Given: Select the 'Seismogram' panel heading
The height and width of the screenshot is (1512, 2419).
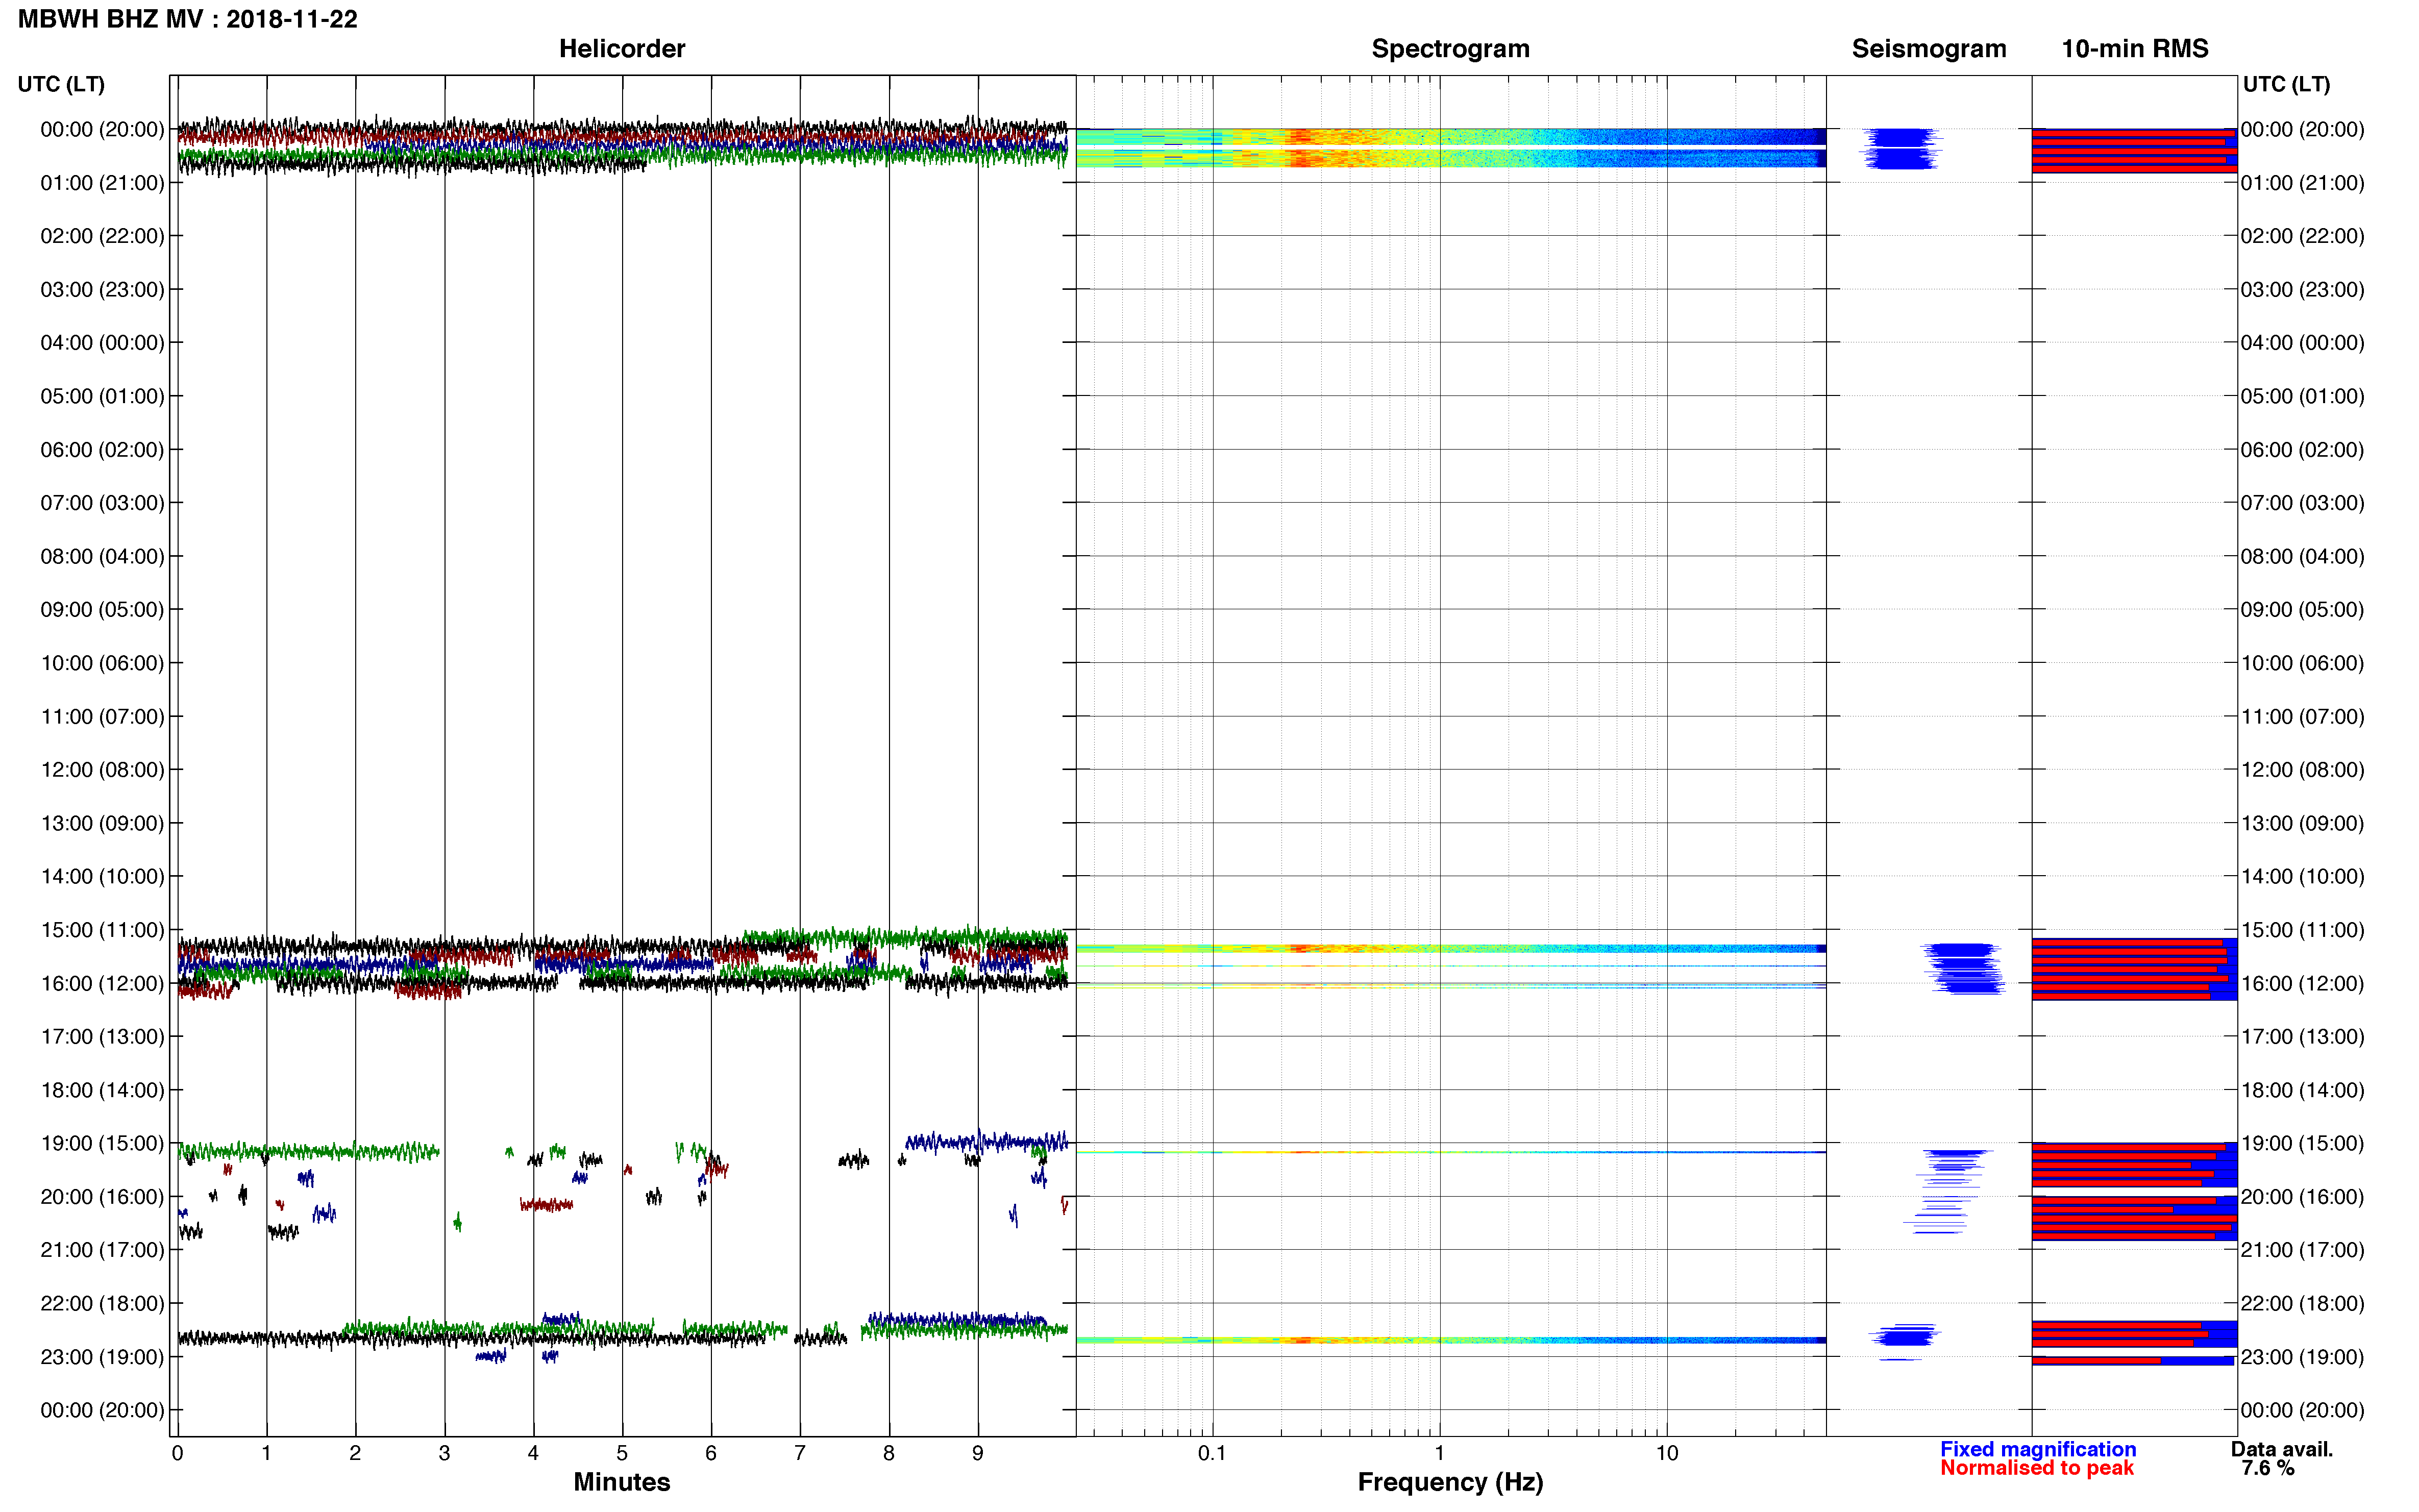Looking at the screenshot, I should coord(1928,48).
